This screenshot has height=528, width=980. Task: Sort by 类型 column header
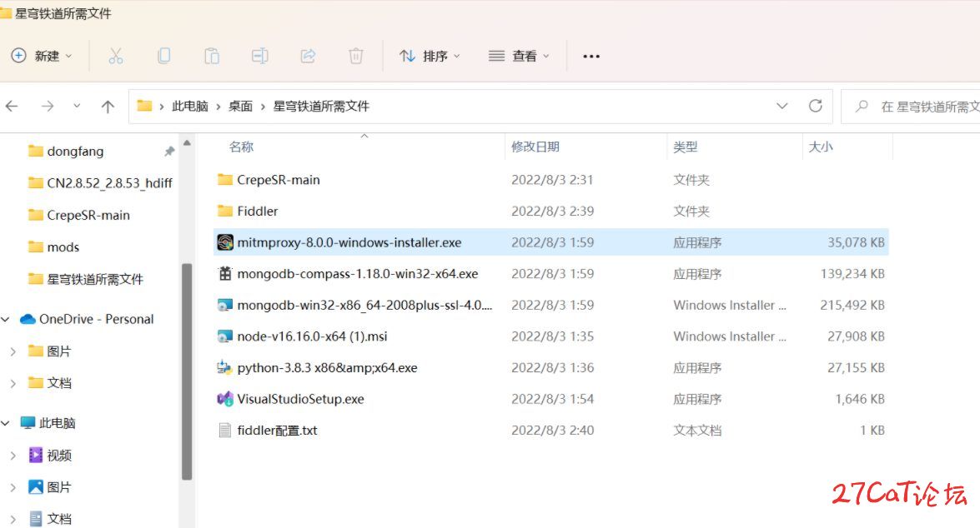(685, 147)
